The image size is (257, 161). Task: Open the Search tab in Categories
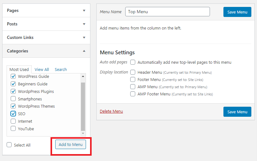(61, 69)
